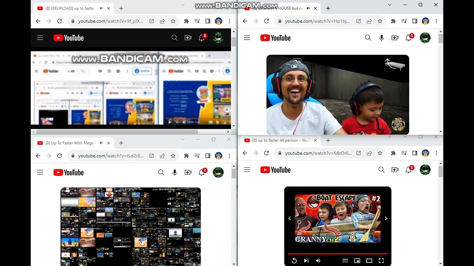Replay the finished video in the bottom-right player

pyautogui.click(x=294, y=261)
